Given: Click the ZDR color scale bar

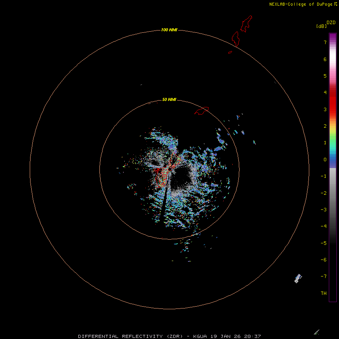Looking at the screenshot, I should [333, 168].
